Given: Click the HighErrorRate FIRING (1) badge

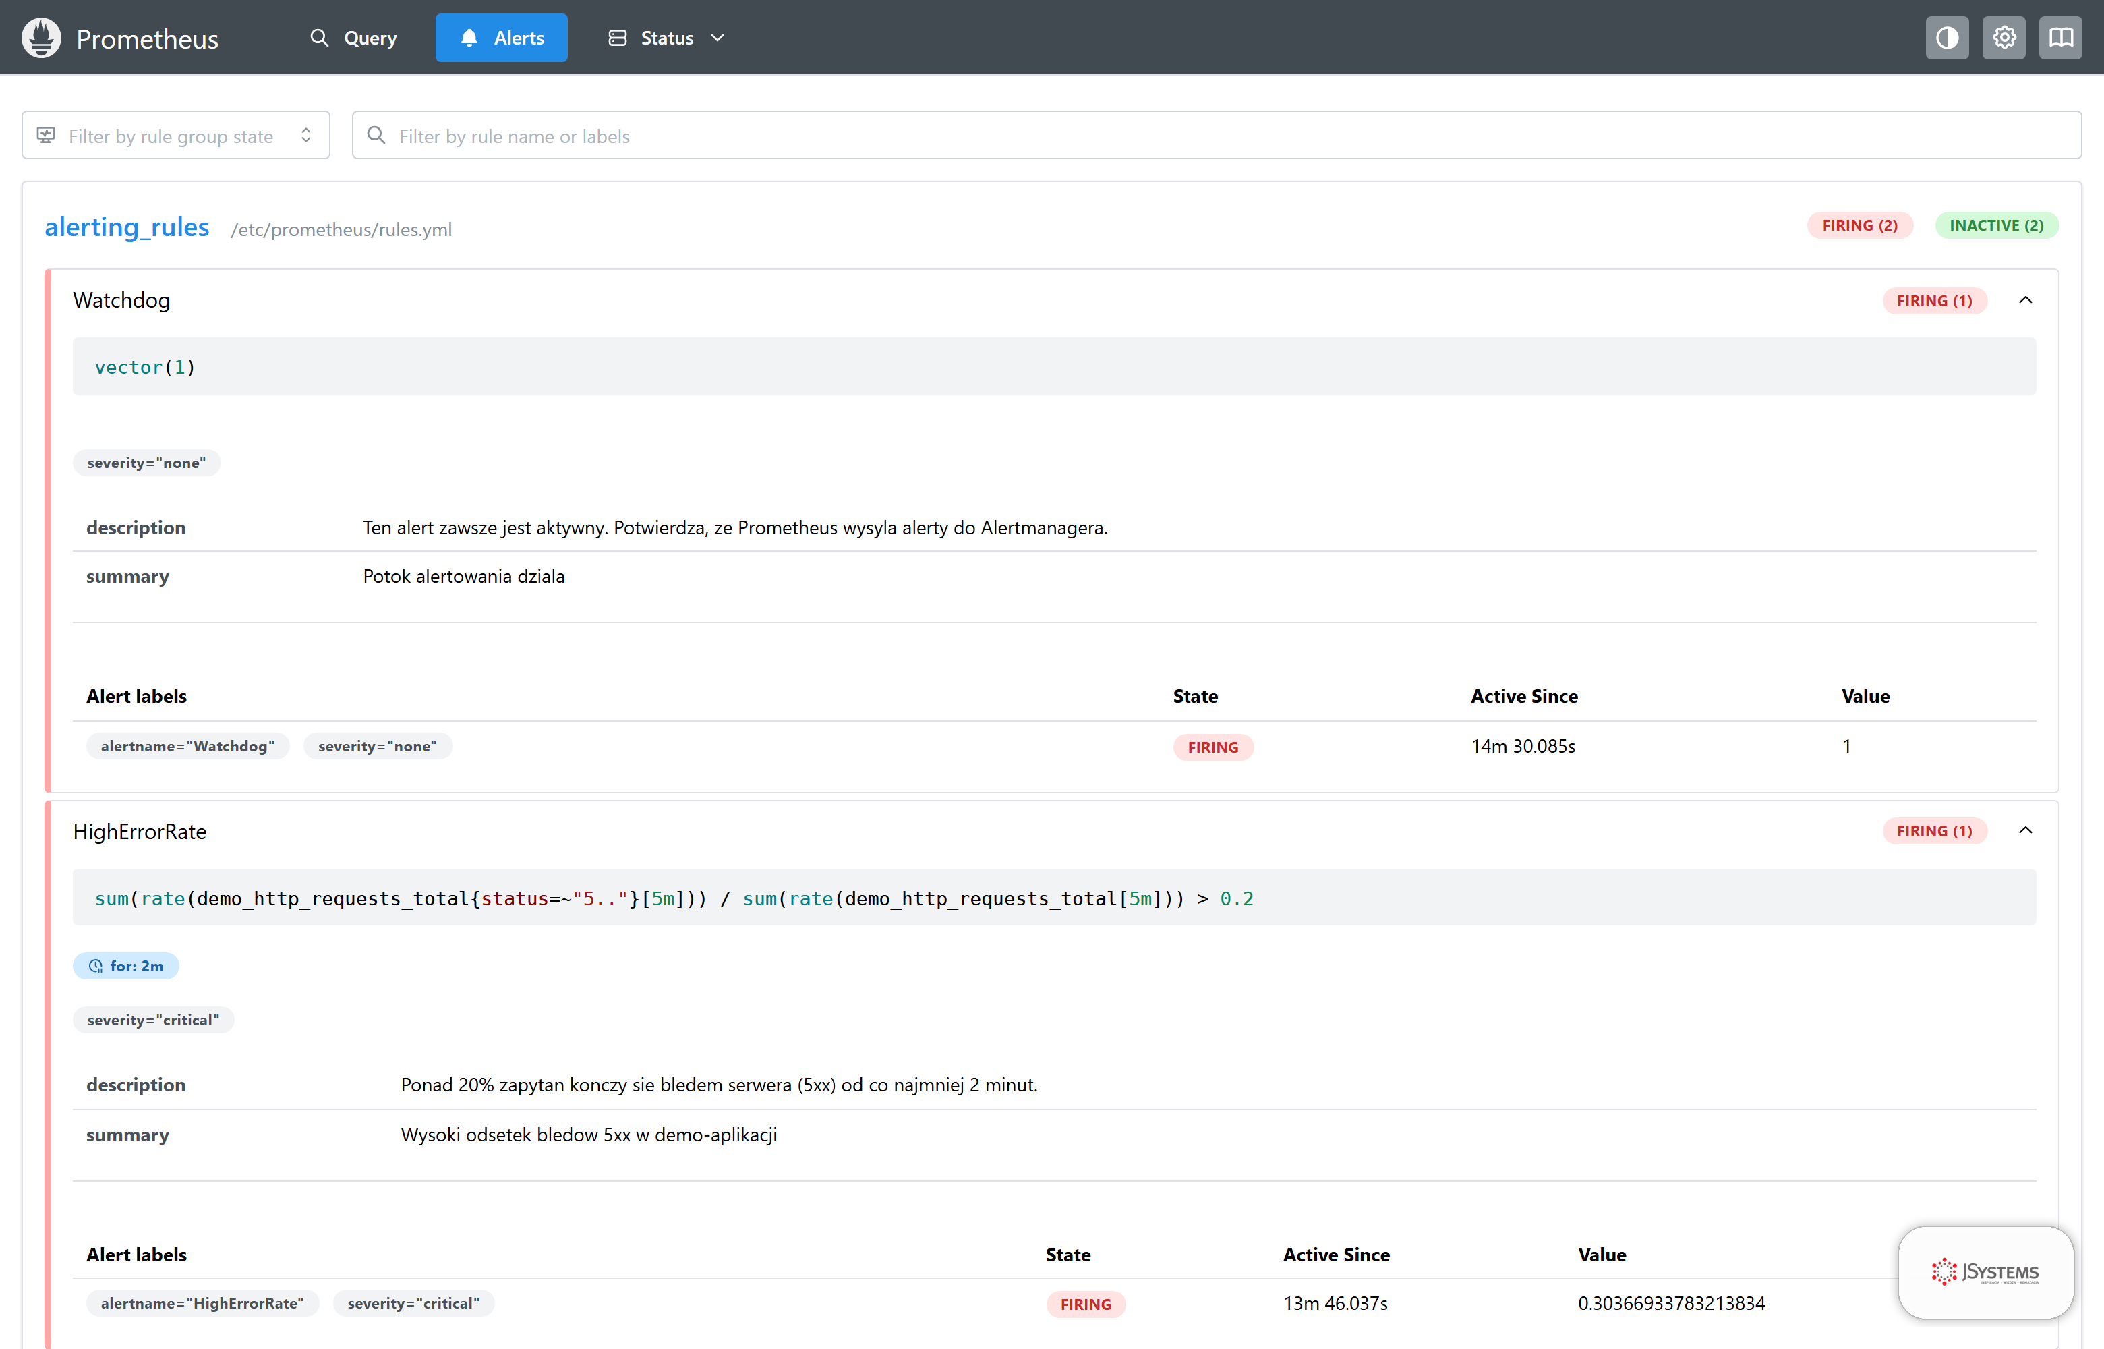Looking at the screenshot, I should tap(1934, 830).
